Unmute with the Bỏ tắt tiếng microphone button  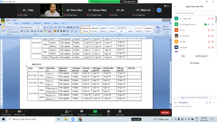pyautogui.click(x=6, y=112)
